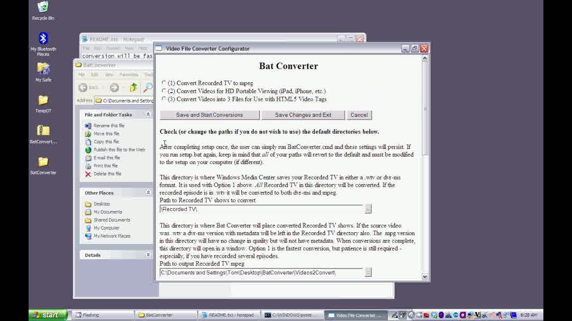Click the system tray clock

[x=529, y=315]
